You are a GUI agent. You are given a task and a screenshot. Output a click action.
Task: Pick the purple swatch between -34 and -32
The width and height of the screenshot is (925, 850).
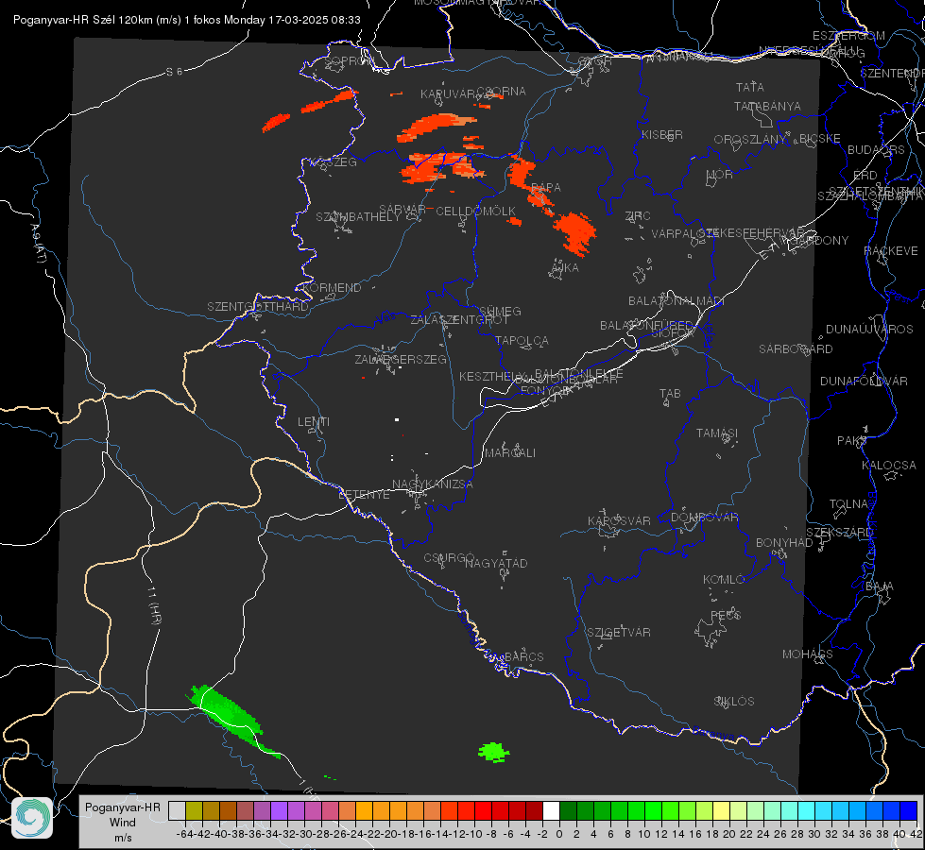pyautogui.click(x=279, y=810)
